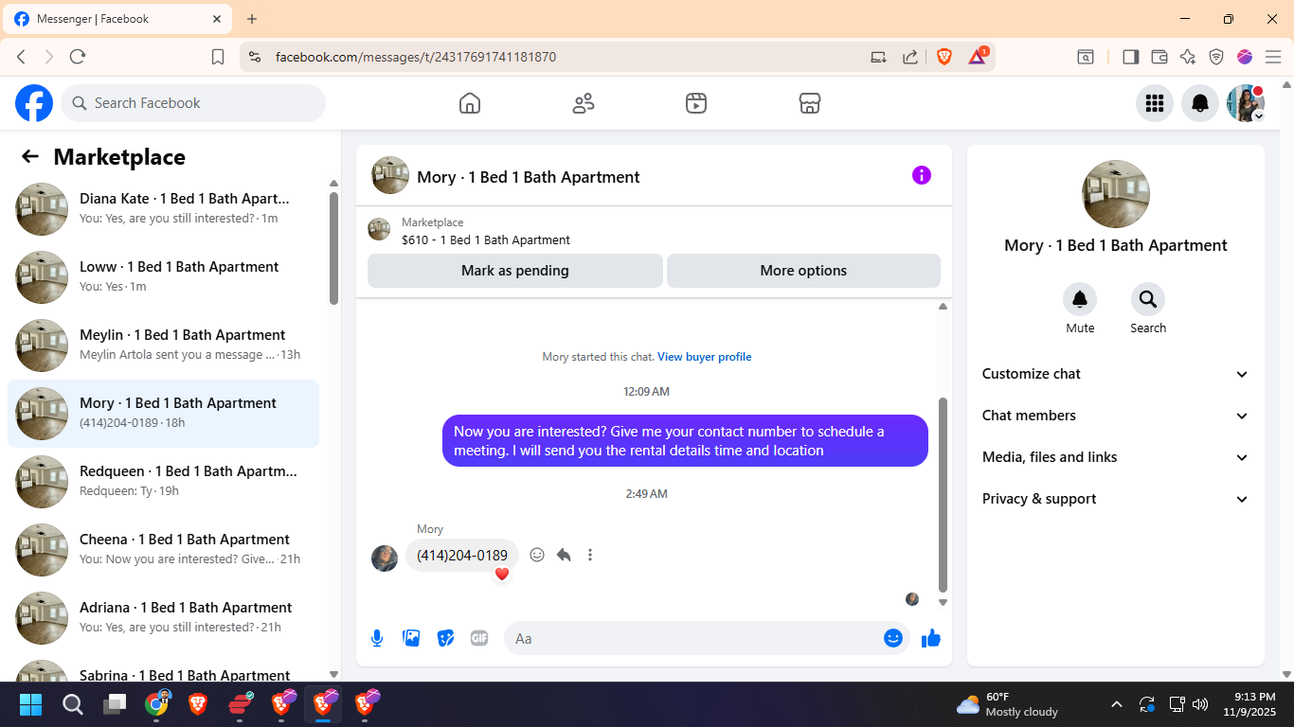Open the Cheena conversation
This screenshot has width=1294, height=727.
coord(163,551)
